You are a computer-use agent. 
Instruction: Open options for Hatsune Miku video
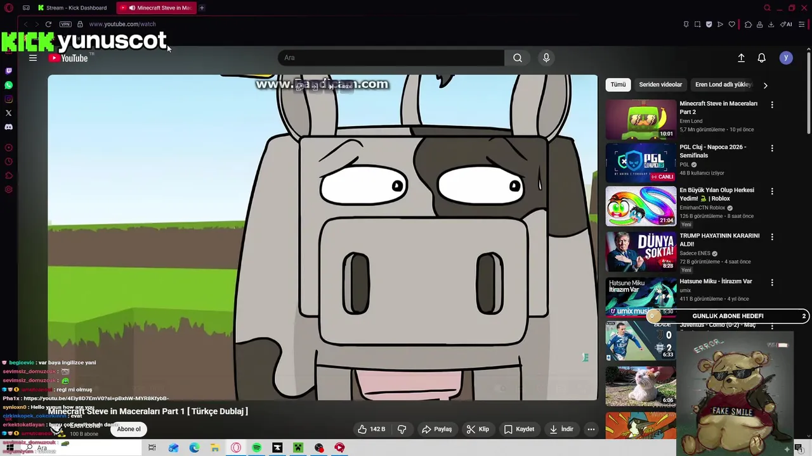tap(772, 282)
